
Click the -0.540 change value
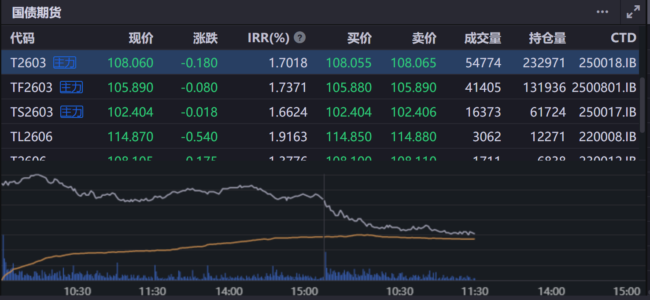199,137
